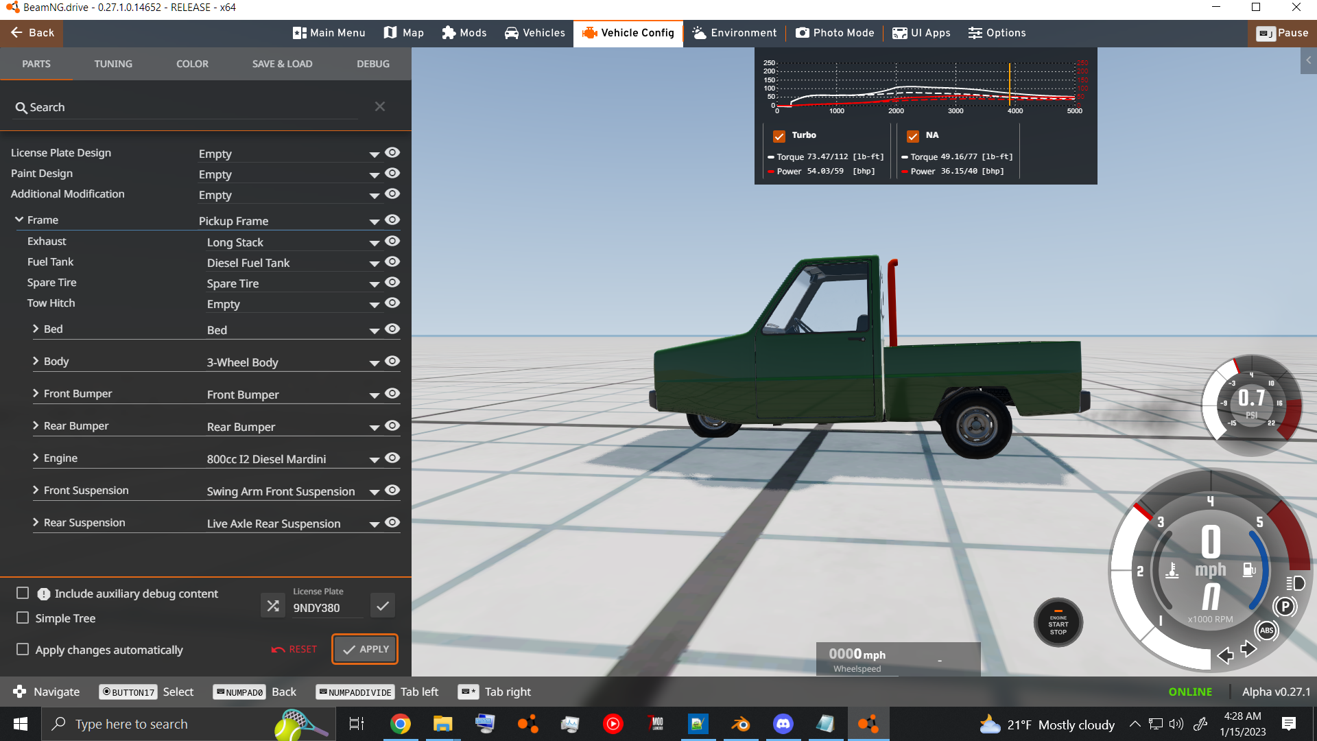The height and width of the screenshot is (741, 1317).
Task: Open the Vehicles menu
Action: pos(535,33)
